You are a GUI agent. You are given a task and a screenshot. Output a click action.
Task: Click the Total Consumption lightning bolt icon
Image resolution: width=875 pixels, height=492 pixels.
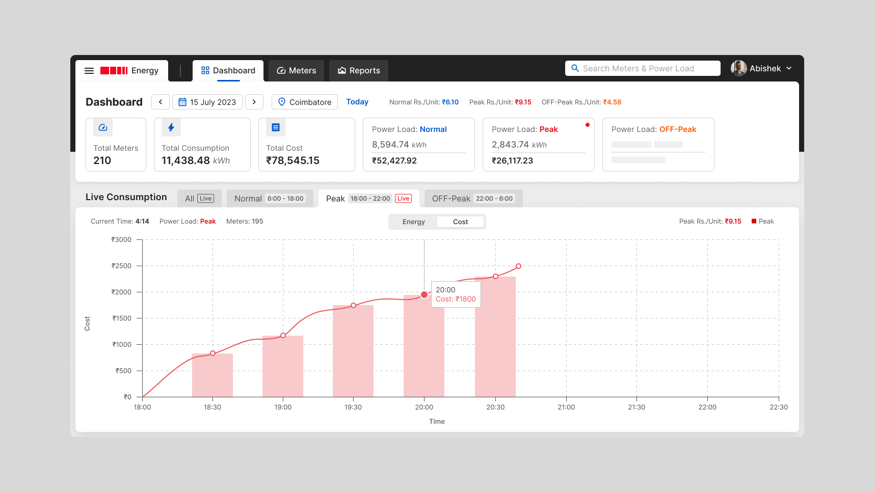[171, 128]
